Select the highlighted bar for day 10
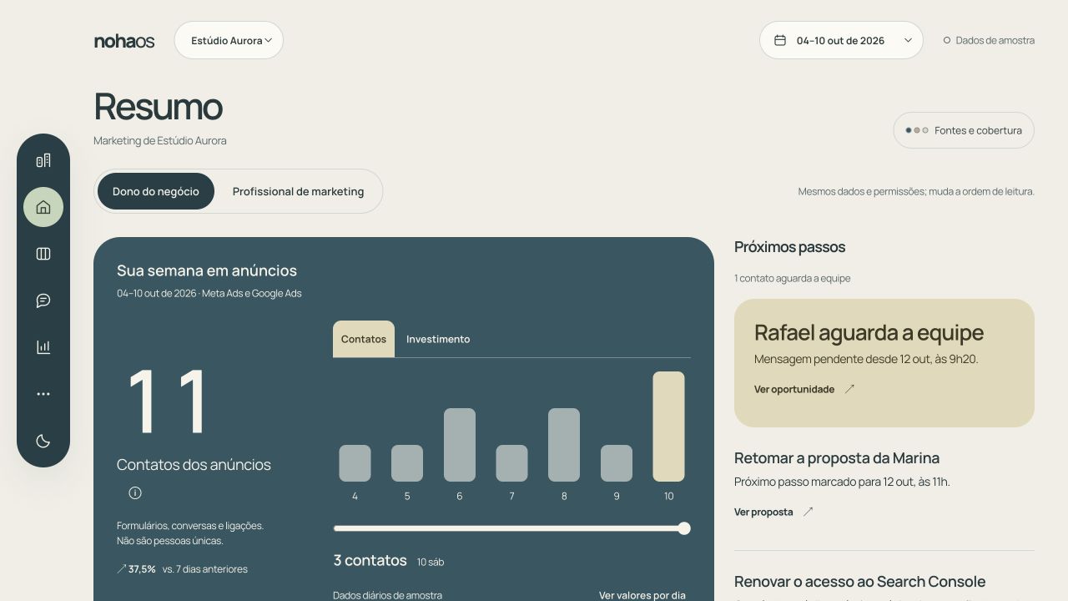This screenshot has width=1068, height=601. [668, 427]
